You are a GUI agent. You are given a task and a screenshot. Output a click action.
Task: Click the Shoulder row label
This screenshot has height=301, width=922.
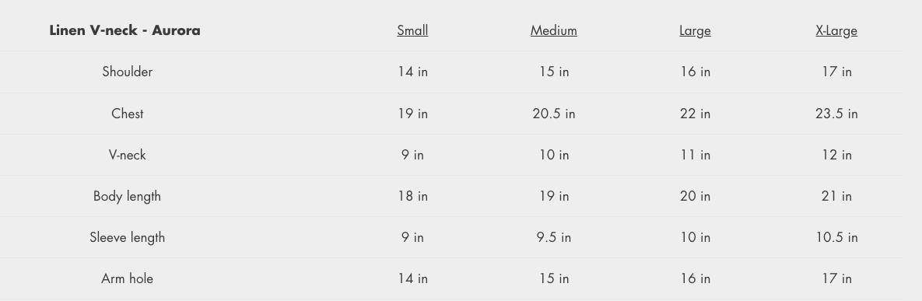point(127,72)
